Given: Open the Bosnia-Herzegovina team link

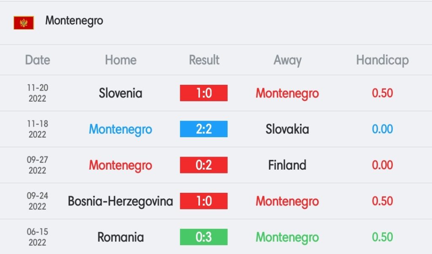Looking at the screenshot, I should pos(121,201).
